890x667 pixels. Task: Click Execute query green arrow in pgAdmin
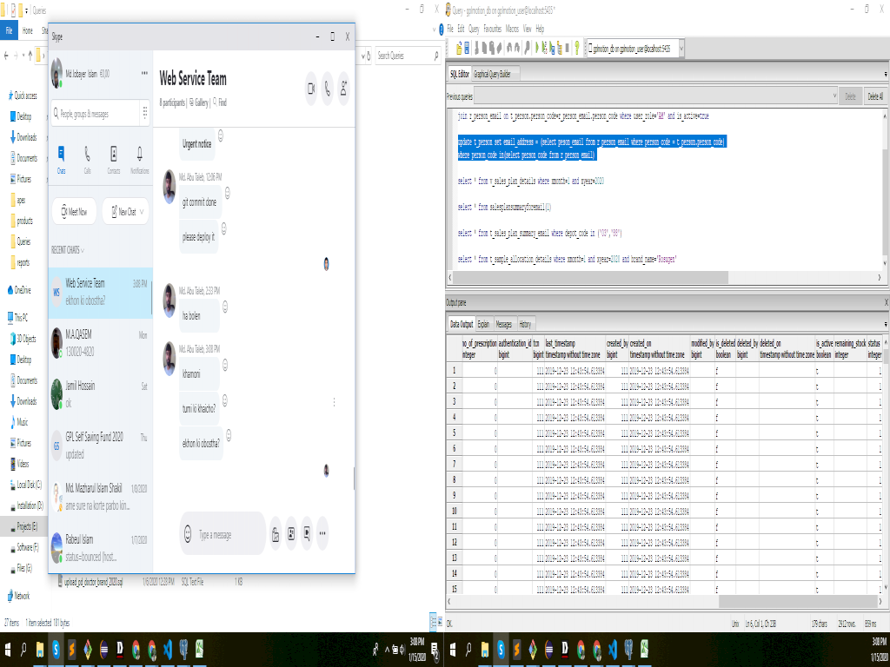tap(537, 49)
